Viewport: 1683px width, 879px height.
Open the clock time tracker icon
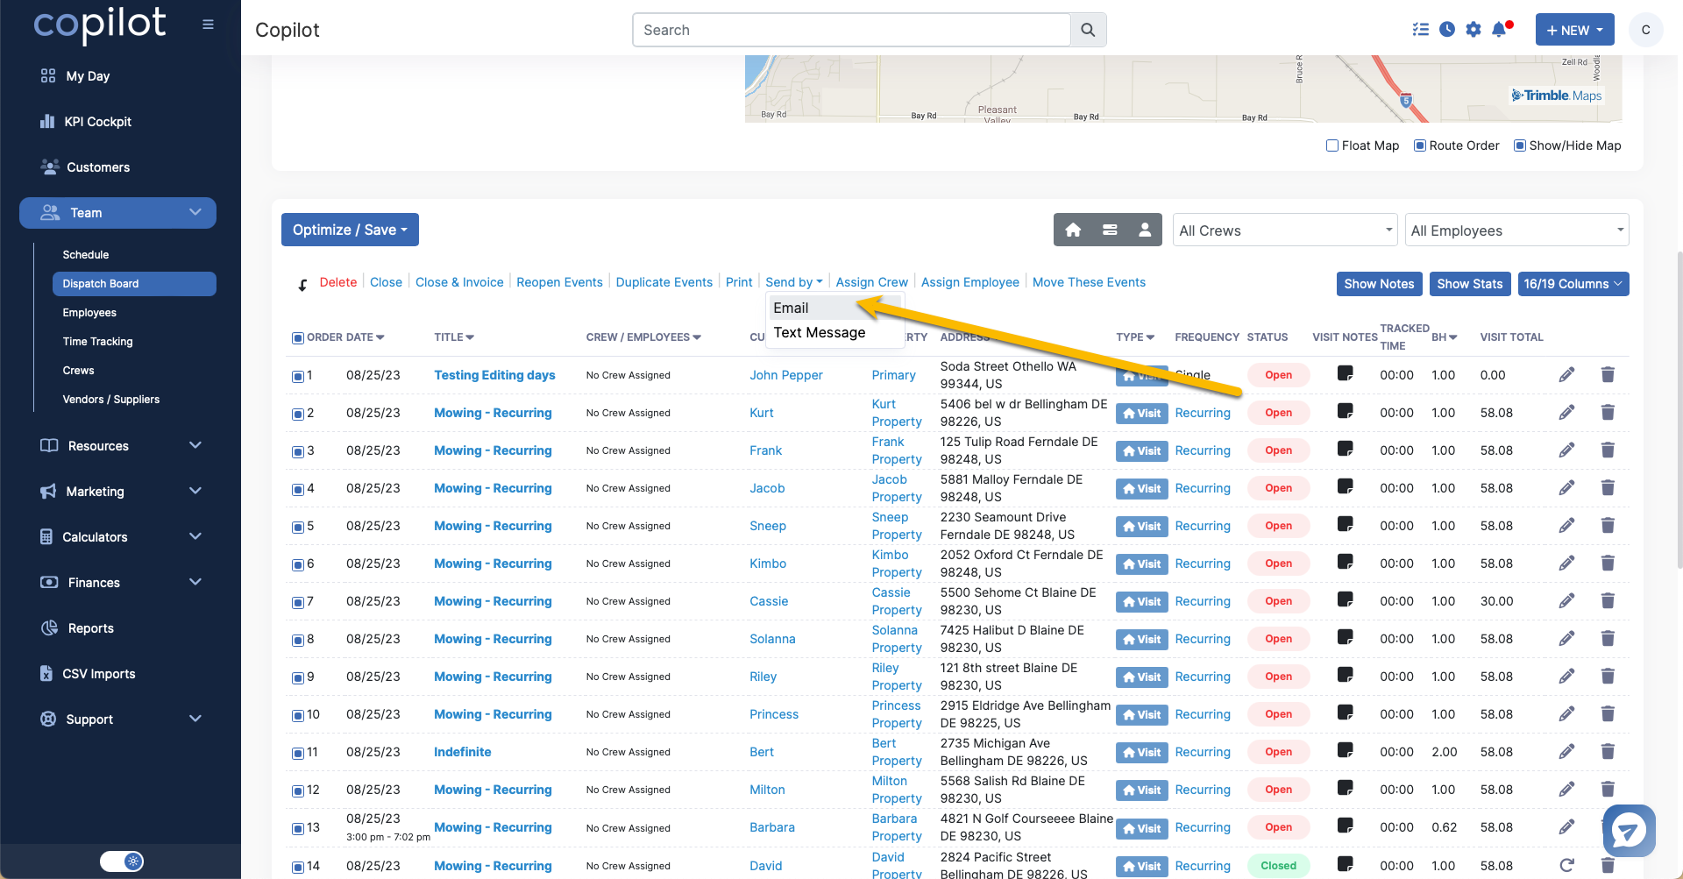1447,29
